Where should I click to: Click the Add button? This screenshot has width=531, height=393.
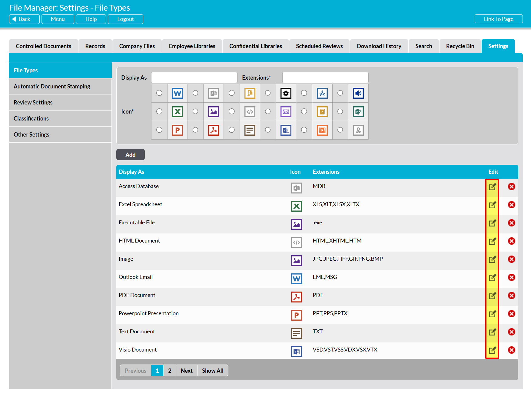130,155
